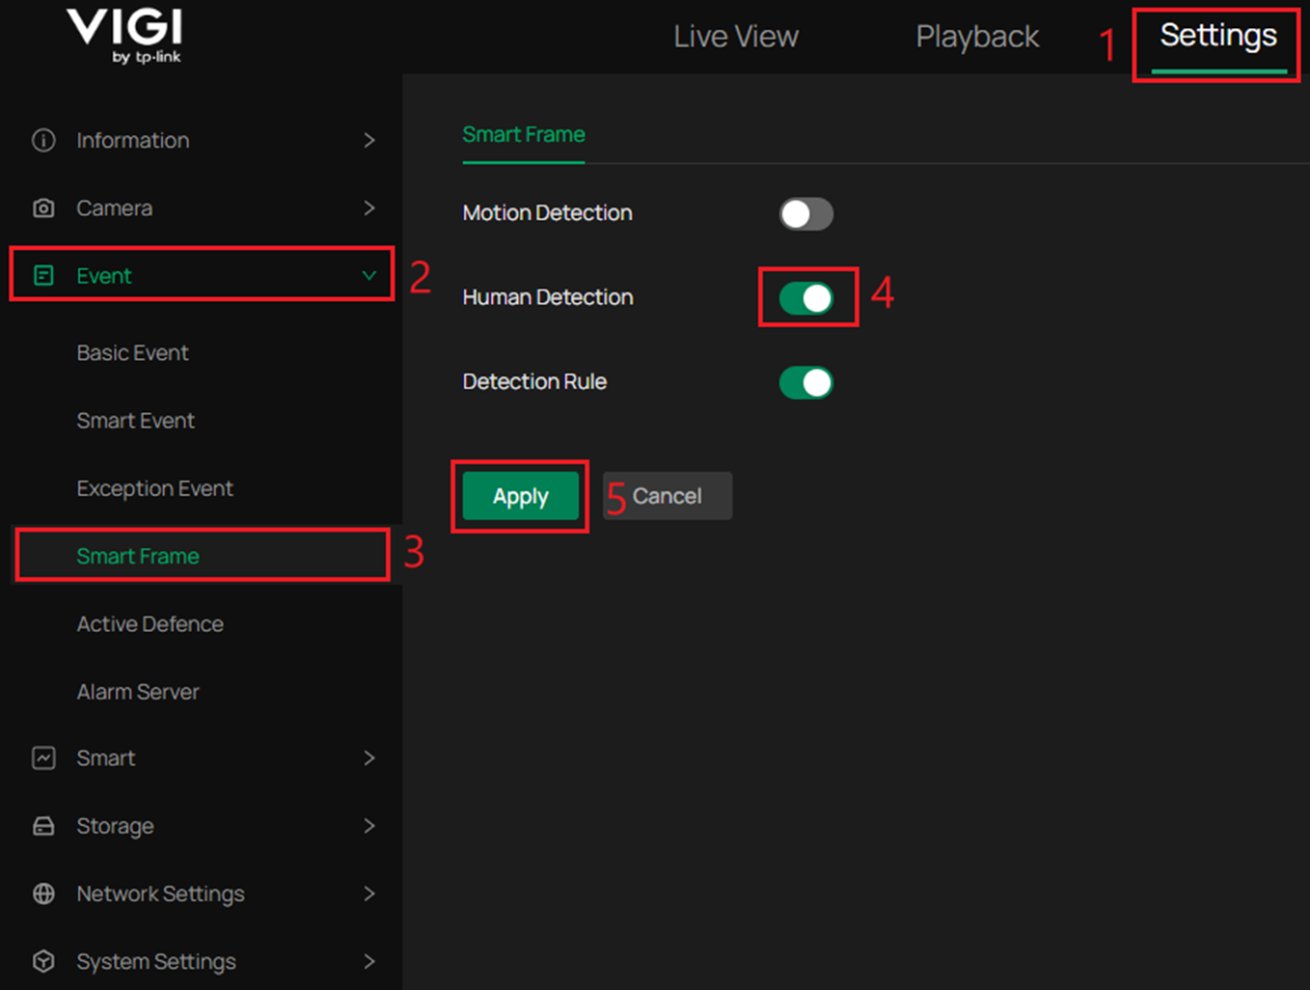Click the VIGI by tp-link logo
The image size is (1310, 990).
click(124, 37)
